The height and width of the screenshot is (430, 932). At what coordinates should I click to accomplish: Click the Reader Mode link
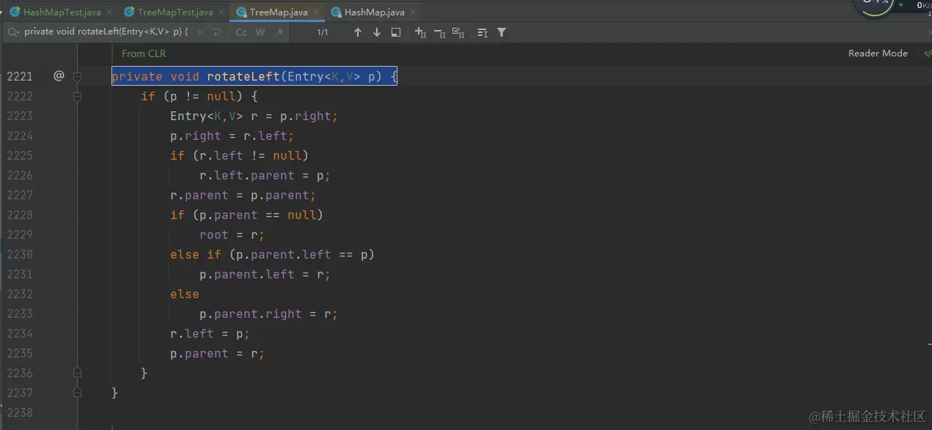(878, 53)
